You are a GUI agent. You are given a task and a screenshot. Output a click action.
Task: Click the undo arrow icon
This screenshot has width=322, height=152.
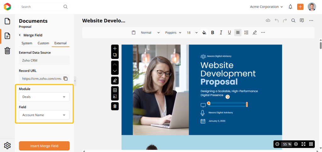(x=277, y=20)
